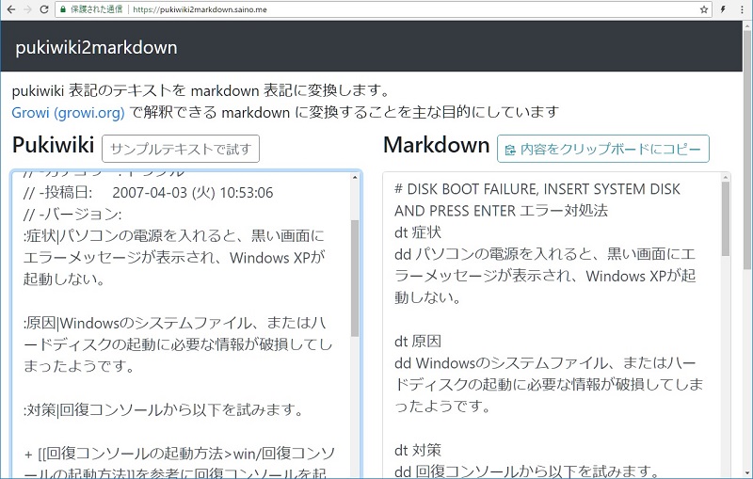The image size is (753, 479).
Task: Reload the page with refresh icon
Action: 43,9
